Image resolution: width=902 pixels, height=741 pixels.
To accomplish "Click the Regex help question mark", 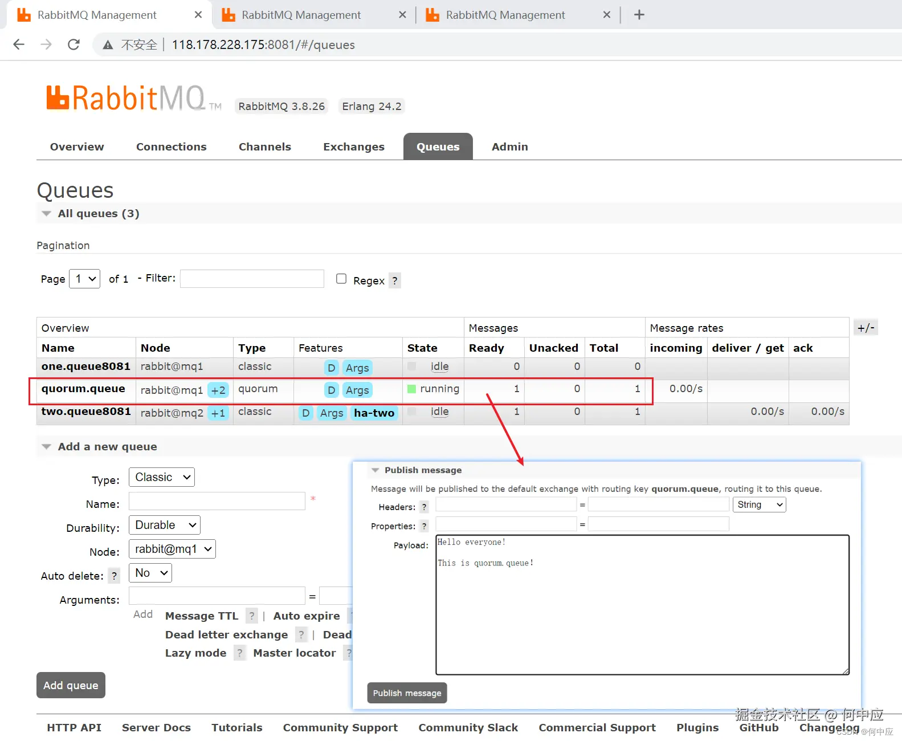I will [394, 280].
